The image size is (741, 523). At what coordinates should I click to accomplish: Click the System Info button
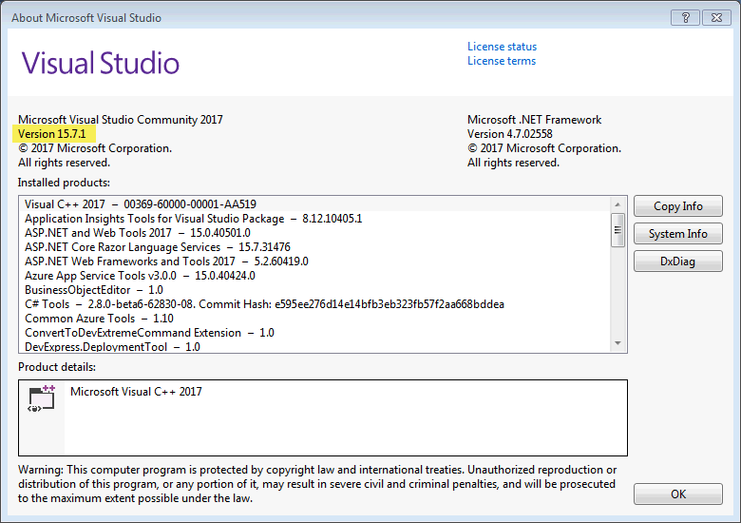click(677, 234)
